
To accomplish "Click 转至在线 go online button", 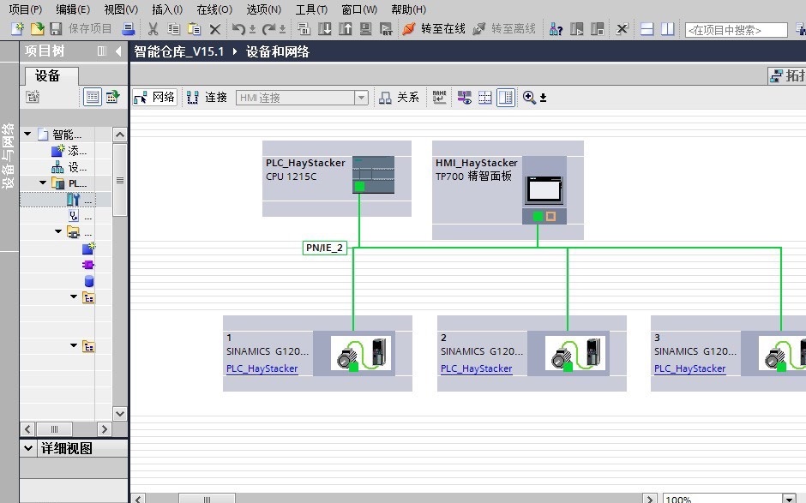I will tap(433, 29).
